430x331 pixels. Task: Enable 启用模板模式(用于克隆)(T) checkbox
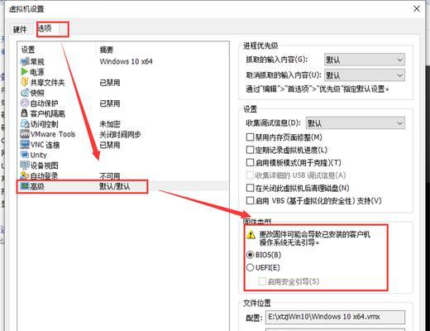point(250,162)
